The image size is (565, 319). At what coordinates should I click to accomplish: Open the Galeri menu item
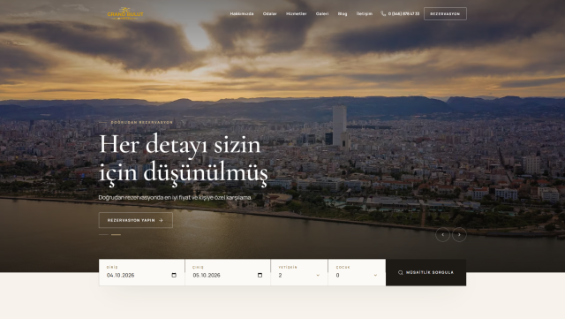[x=322, y=14]
